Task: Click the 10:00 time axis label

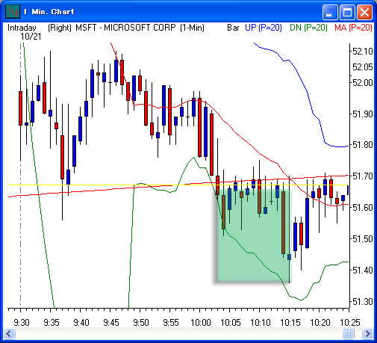Action: [201, 323]
